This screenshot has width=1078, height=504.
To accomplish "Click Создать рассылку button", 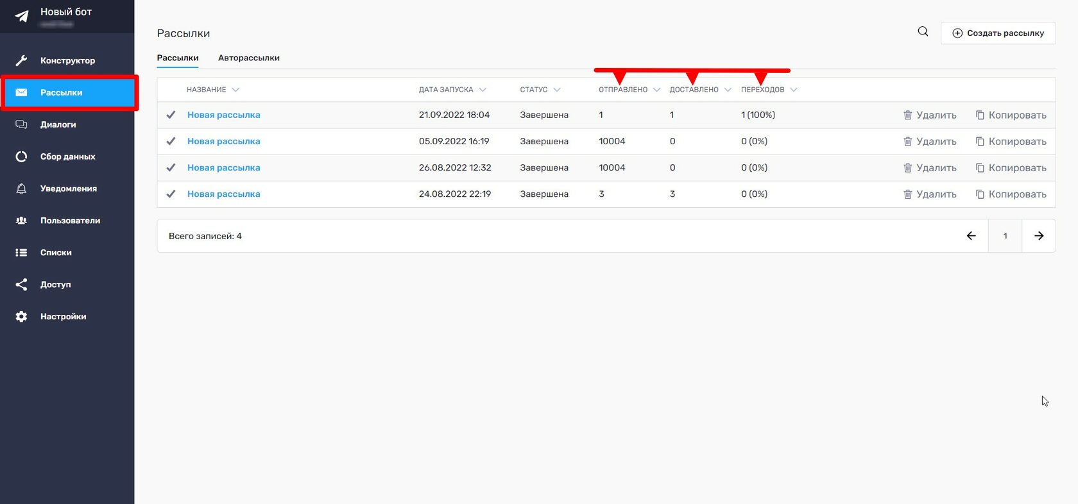I will 998,33.
